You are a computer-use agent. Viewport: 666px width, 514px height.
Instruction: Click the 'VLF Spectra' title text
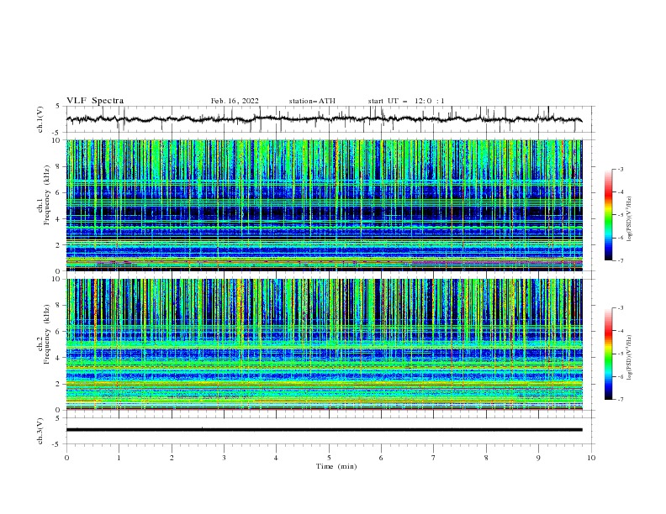[x=95, y=101]
